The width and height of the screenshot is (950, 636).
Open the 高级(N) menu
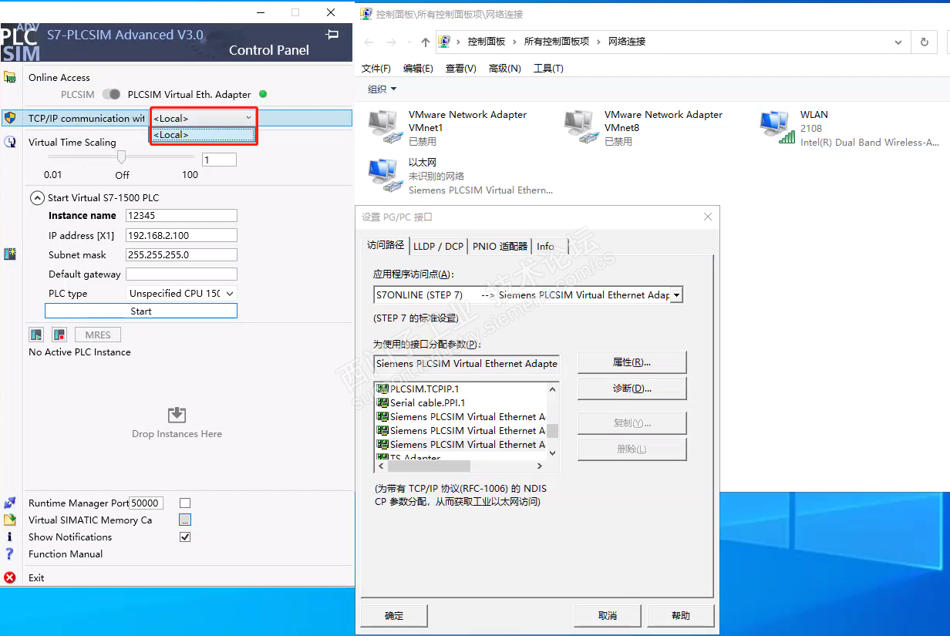[x=505, y=69]
